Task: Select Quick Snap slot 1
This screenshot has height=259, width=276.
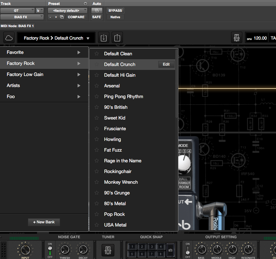Action: pos(132,247)
